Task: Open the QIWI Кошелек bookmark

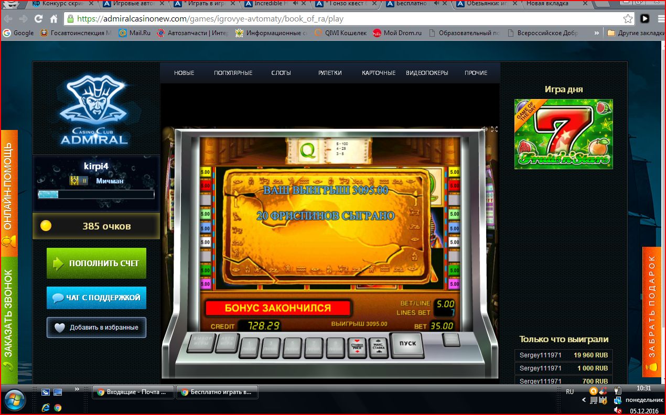Action: tap(340, 33)
